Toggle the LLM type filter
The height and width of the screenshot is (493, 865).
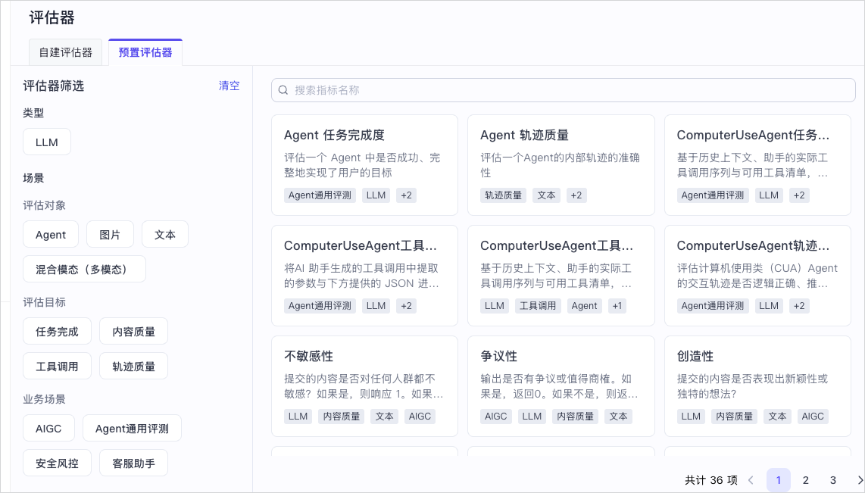click(x=47, y=142)
